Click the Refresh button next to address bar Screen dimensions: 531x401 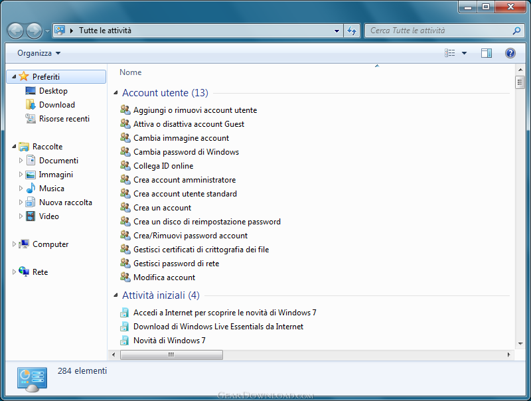[x=352, y=31]
